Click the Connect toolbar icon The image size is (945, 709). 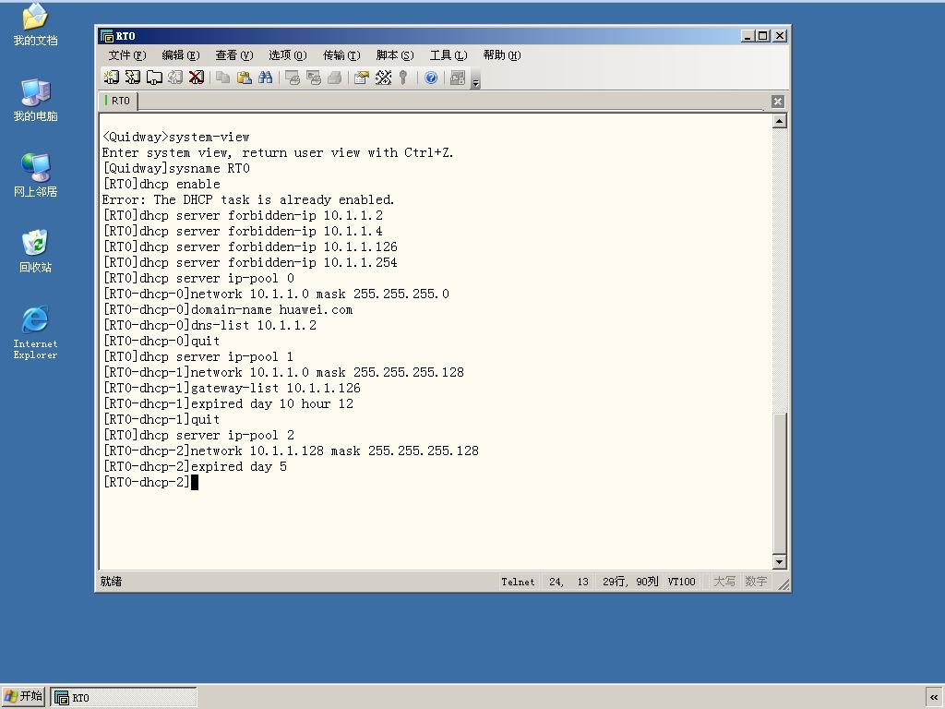tap(112, 78)
